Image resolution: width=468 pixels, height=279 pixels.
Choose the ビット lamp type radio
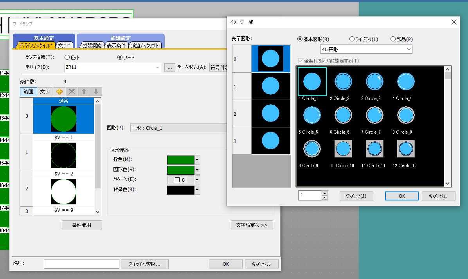tap(67, 57)
